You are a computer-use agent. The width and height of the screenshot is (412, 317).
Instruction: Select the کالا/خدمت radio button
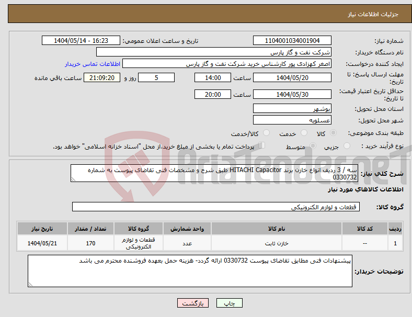pyautogui.click(x=267, y=133)
